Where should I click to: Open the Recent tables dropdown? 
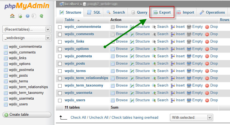coord(27,29)
